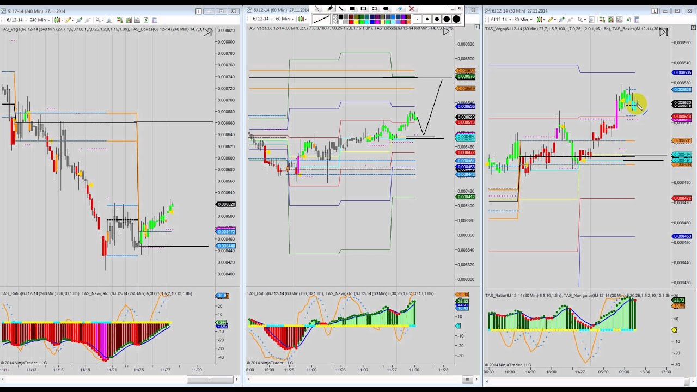Choose the middle dot brush size

click(x=437, y=19)
